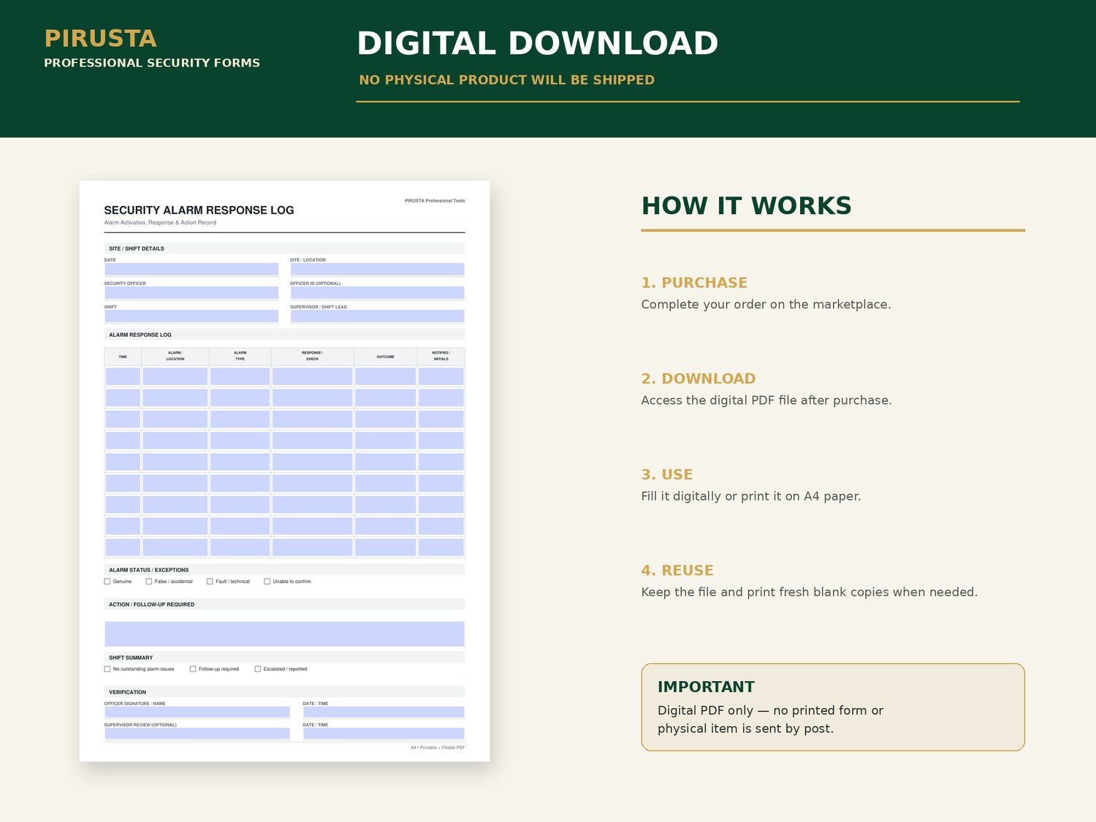Click the RESPONSE / CHECK column header

(313, 357)
